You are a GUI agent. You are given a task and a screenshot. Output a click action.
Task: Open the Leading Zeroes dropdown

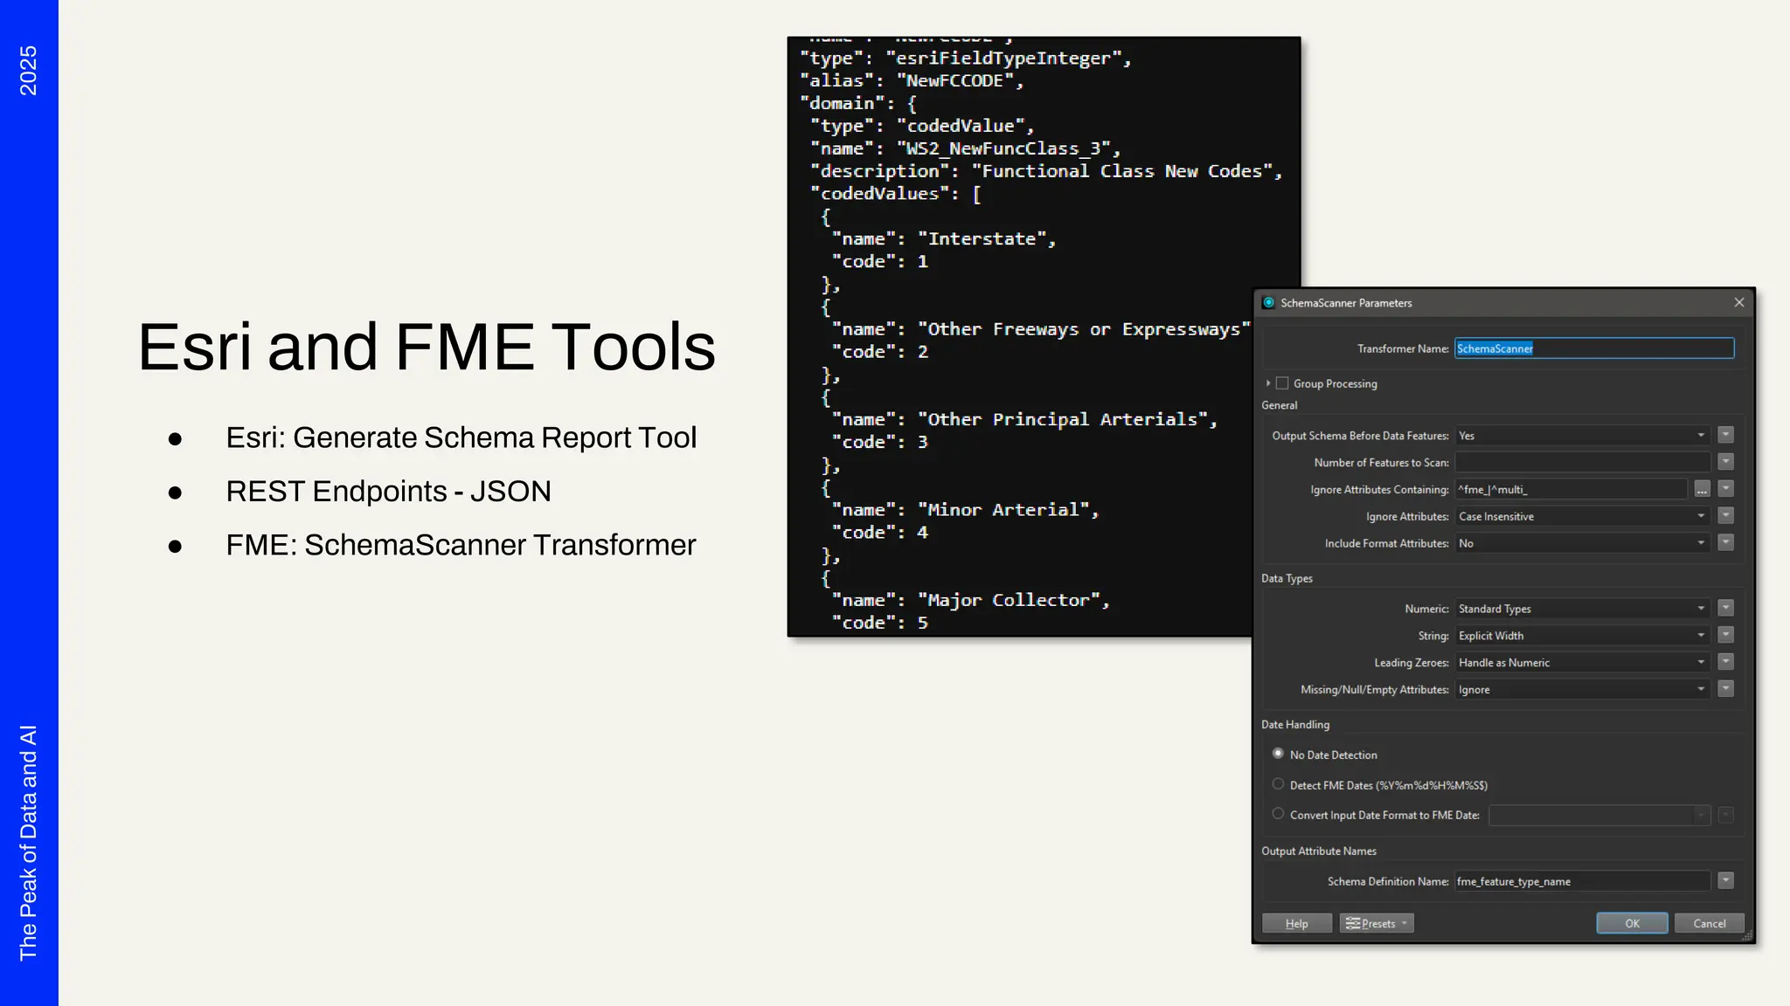pos(1582,664)
